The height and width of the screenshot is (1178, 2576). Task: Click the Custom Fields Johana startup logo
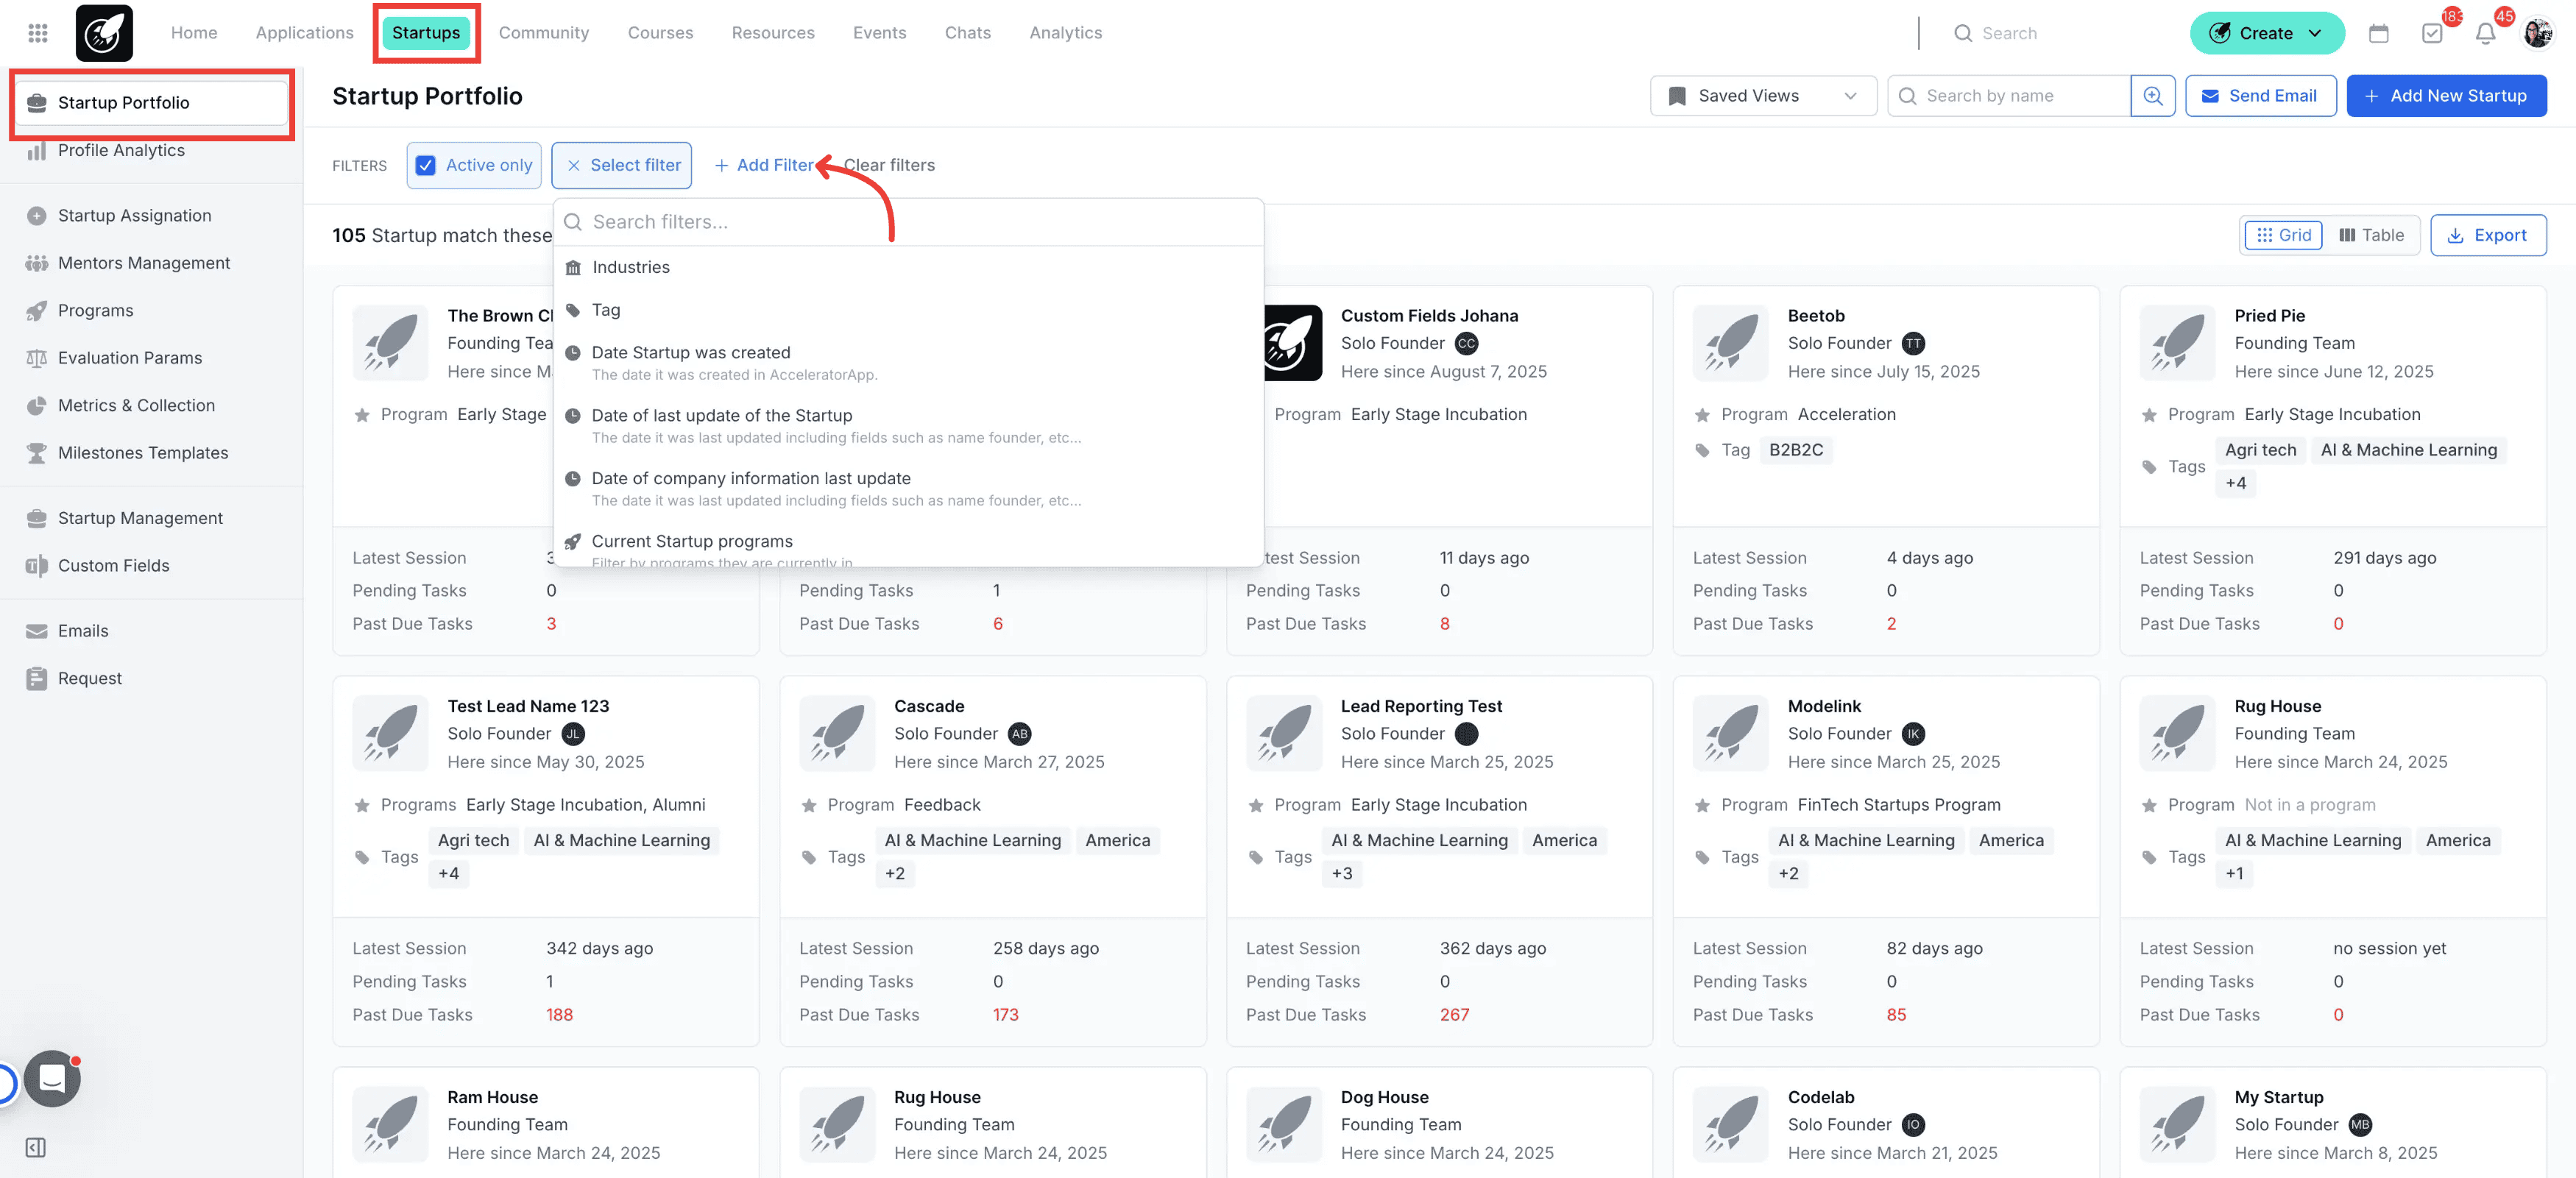click(1293, 343)
